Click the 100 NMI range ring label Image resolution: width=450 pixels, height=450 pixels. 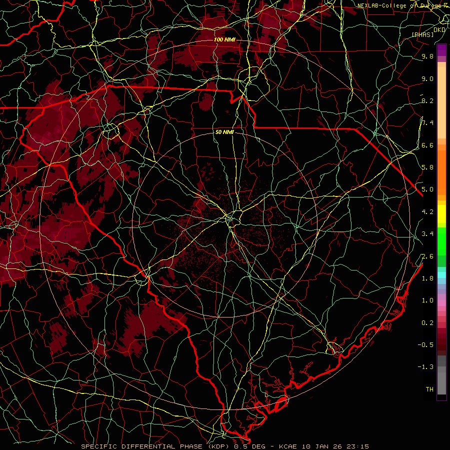224,39
